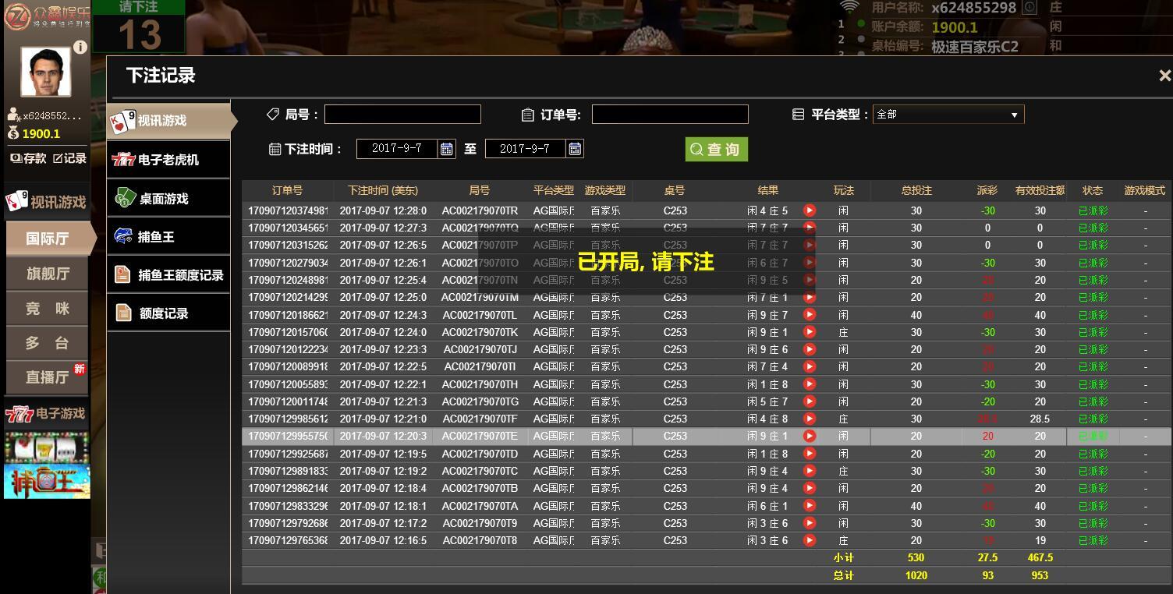This screenshot has height=594, width=1173.
Task: Open calendar picker for start date
Action: (x=447, y=149)
